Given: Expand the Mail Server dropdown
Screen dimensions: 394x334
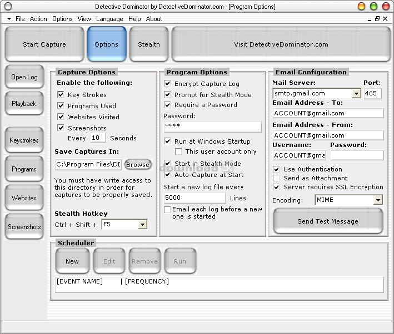Looking at the screenshot, I should (356, 94).
